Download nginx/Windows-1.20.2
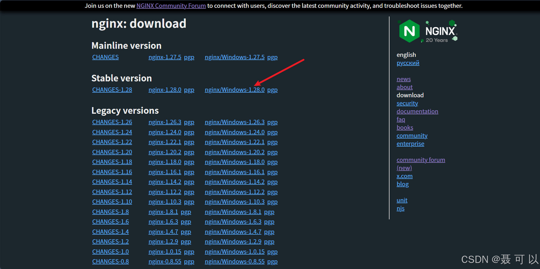The width and height of the screenshot is (540, 269). click(x=235, y=152)
